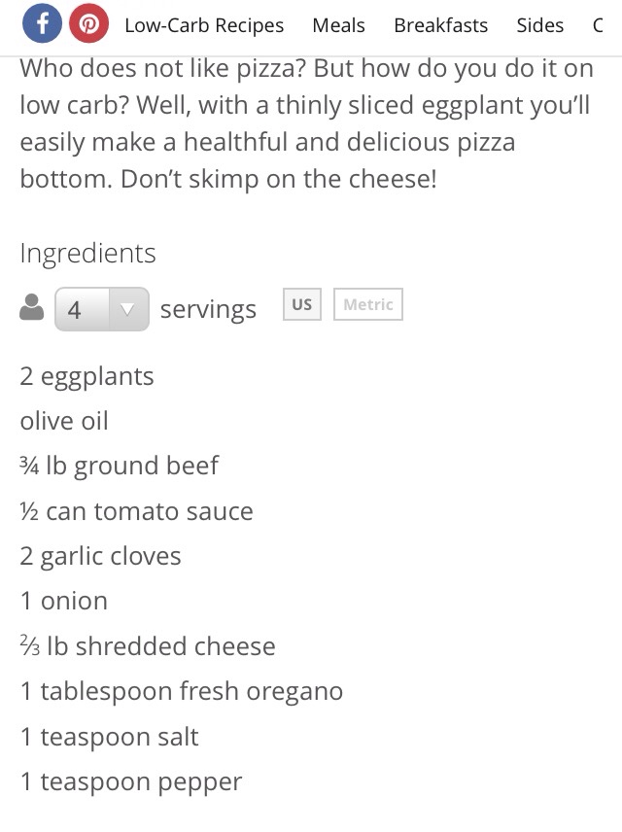This screenshot has width=622, height=832.
Task: Navigate to the Sides category
Action: (x=539, y=25)
